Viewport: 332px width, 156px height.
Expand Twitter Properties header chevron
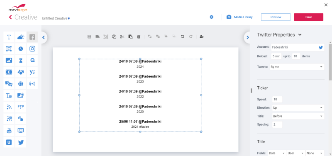(300, 35)
